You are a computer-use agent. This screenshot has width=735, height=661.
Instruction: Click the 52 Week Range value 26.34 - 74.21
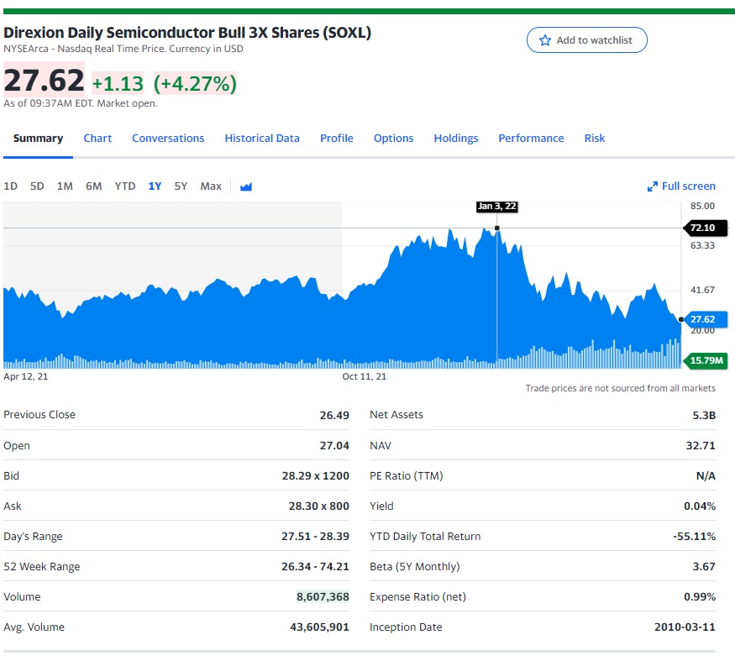coord(315,566)
